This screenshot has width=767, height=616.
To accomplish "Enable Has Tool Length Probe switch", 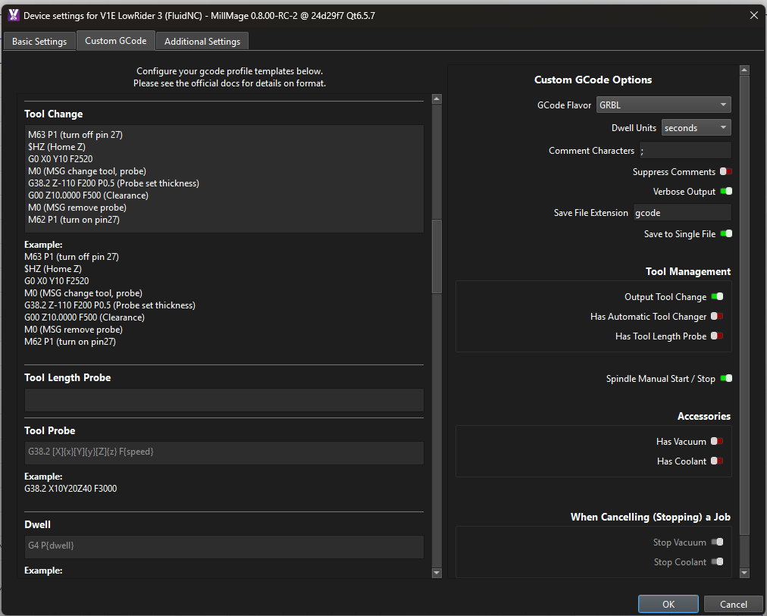I will [716, 336].
